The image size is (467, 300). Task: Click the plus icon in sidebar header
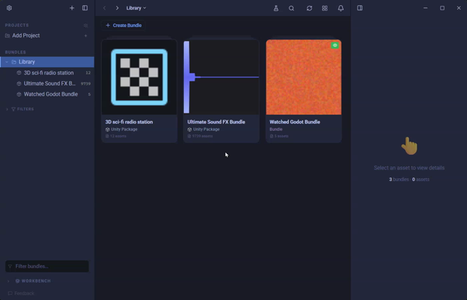(72, 8)
